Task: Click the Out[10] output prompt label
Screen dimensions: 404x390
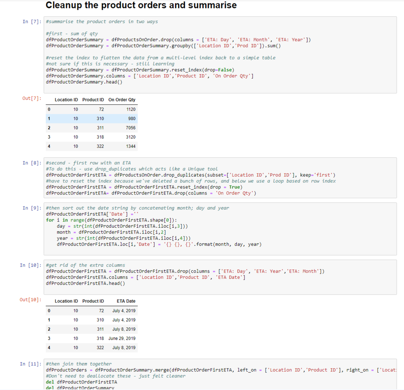Action: click(x=31, y=300)
